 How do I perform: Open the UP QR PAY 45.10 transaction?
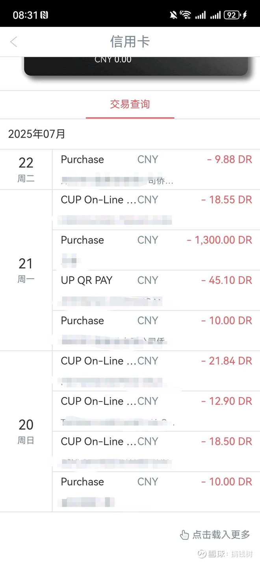click(x=156, y=290)
